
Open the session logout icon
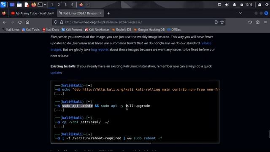267,5
